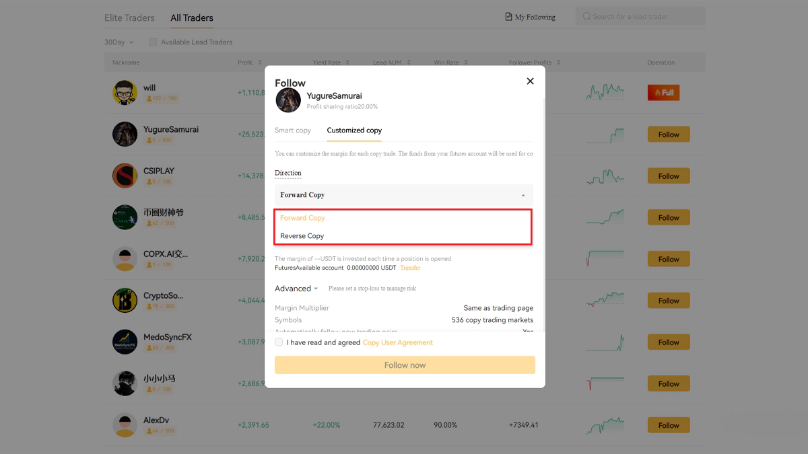View AlexDv profit trend chart thumbnail

coord(605,426)
